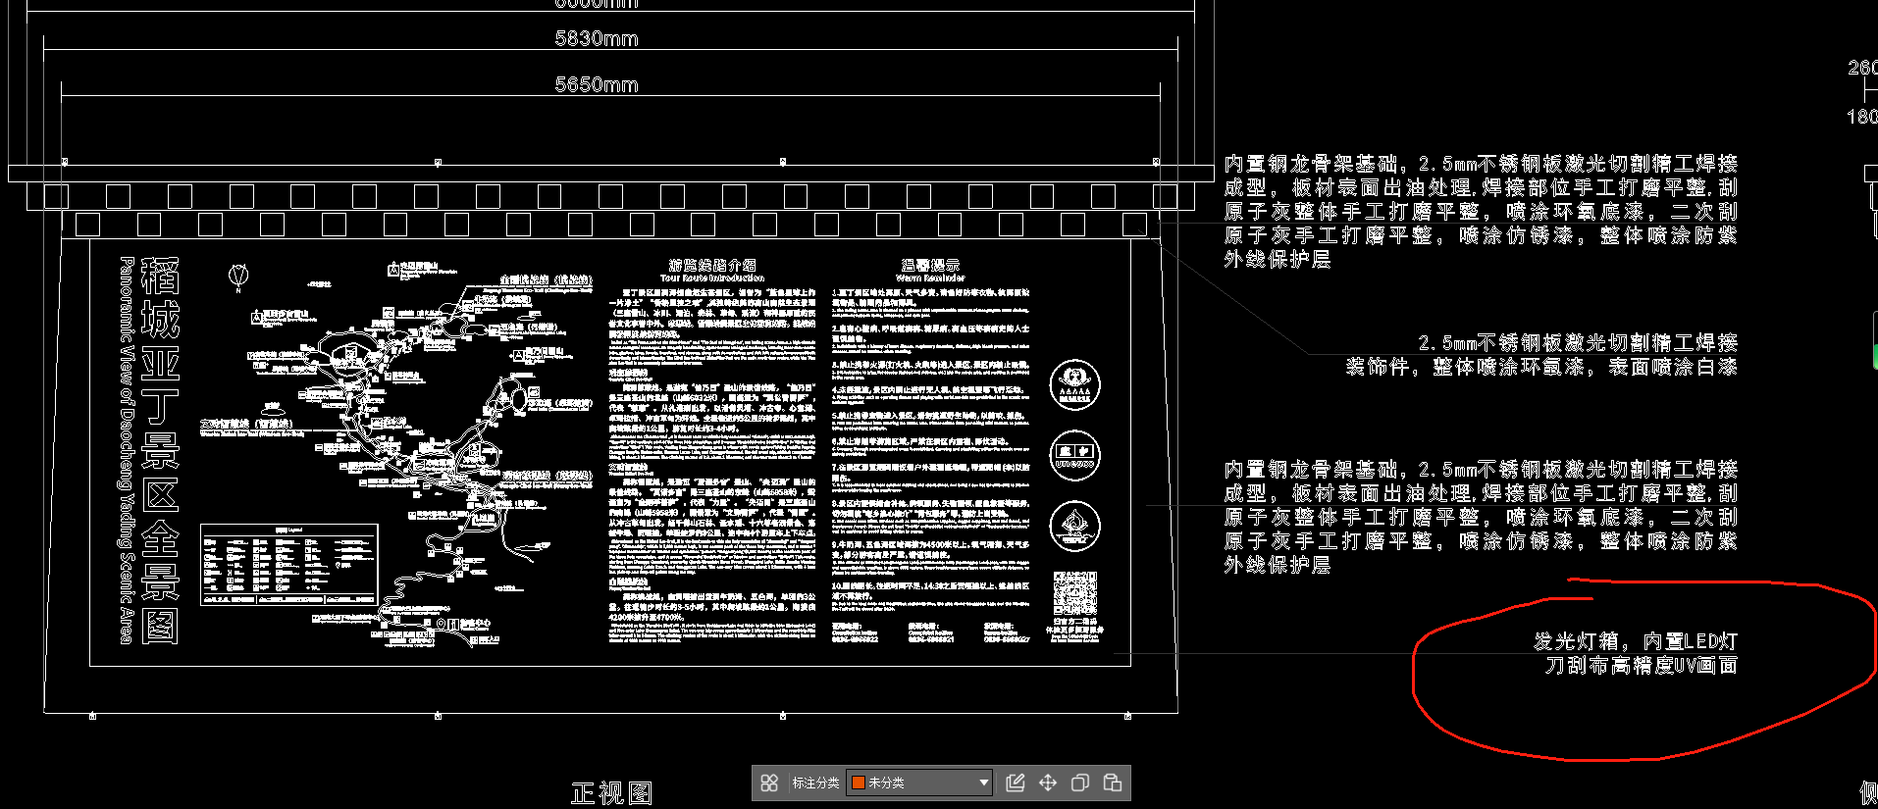
Task: Click the category grid icon in annotation toolbar
Action: tap(769, 783)
